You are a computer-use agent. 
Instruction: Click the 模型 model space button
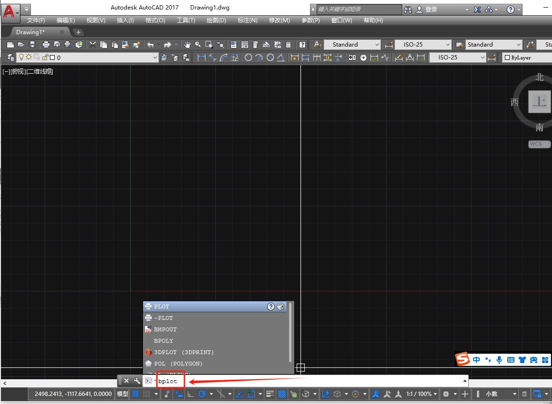[123, 394]
